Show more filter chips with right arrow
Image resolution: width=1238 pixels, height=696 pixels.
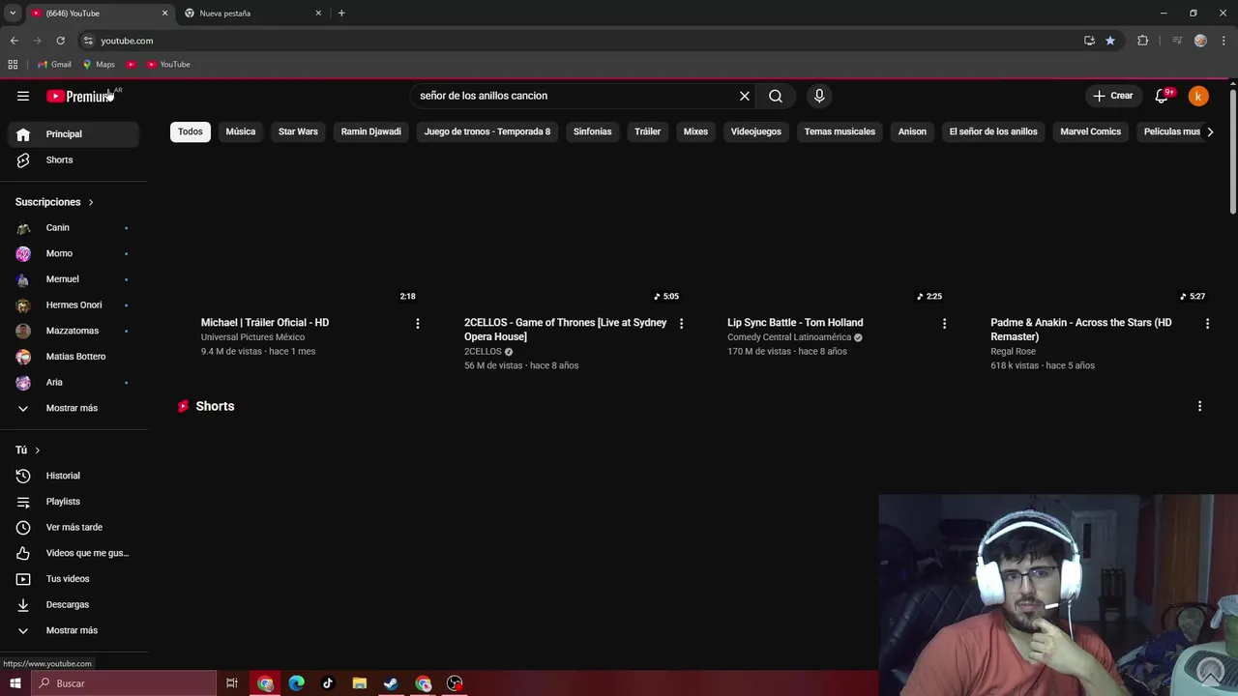(1210, 131)
